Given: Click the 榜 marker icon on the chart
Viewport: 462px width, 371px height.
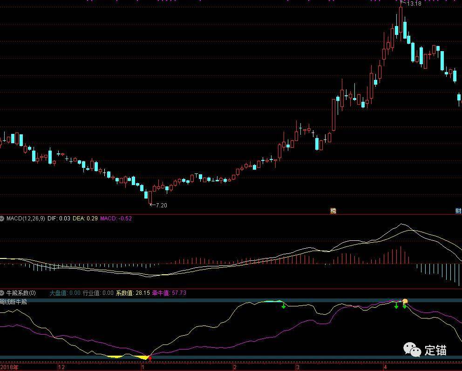Looking at the screenshot, I should click(x=333, y=211).
